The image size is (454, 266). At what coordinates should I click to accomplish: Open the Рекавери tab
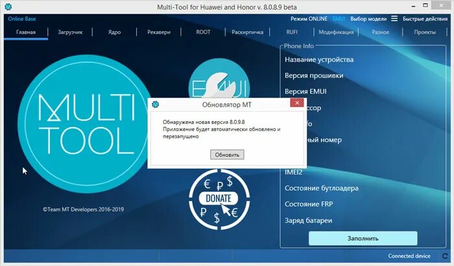(x=159, y=32)
